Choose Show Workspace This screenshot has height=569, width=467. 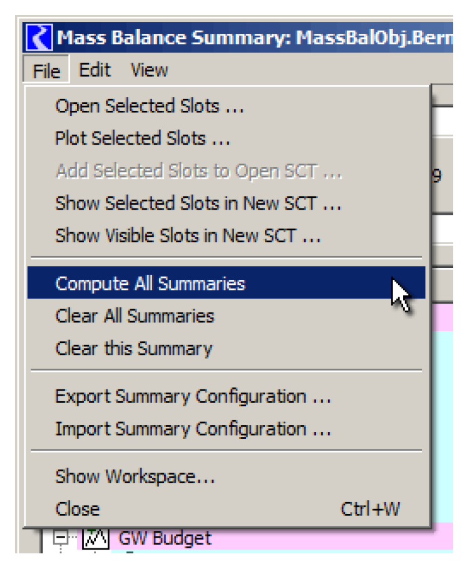(x=135, y=476)
